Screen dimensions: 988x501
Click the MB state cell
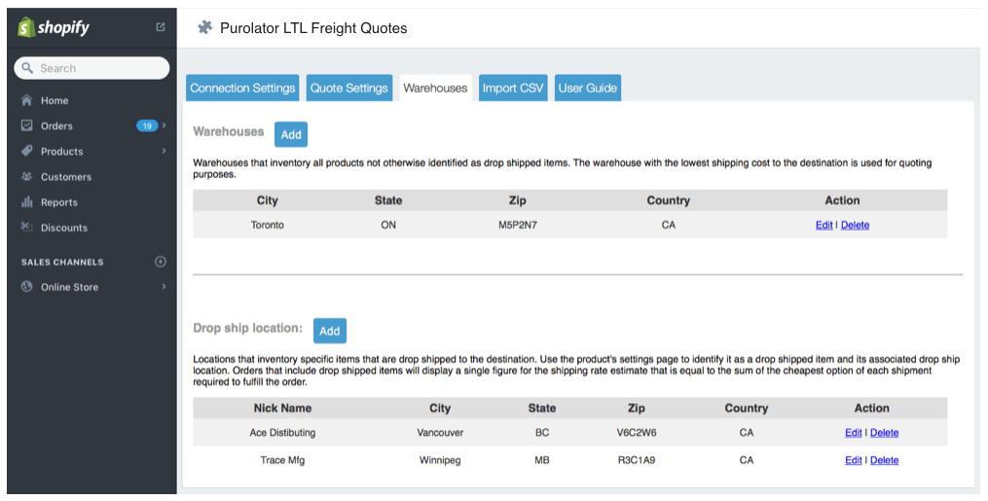click(542, 460)
